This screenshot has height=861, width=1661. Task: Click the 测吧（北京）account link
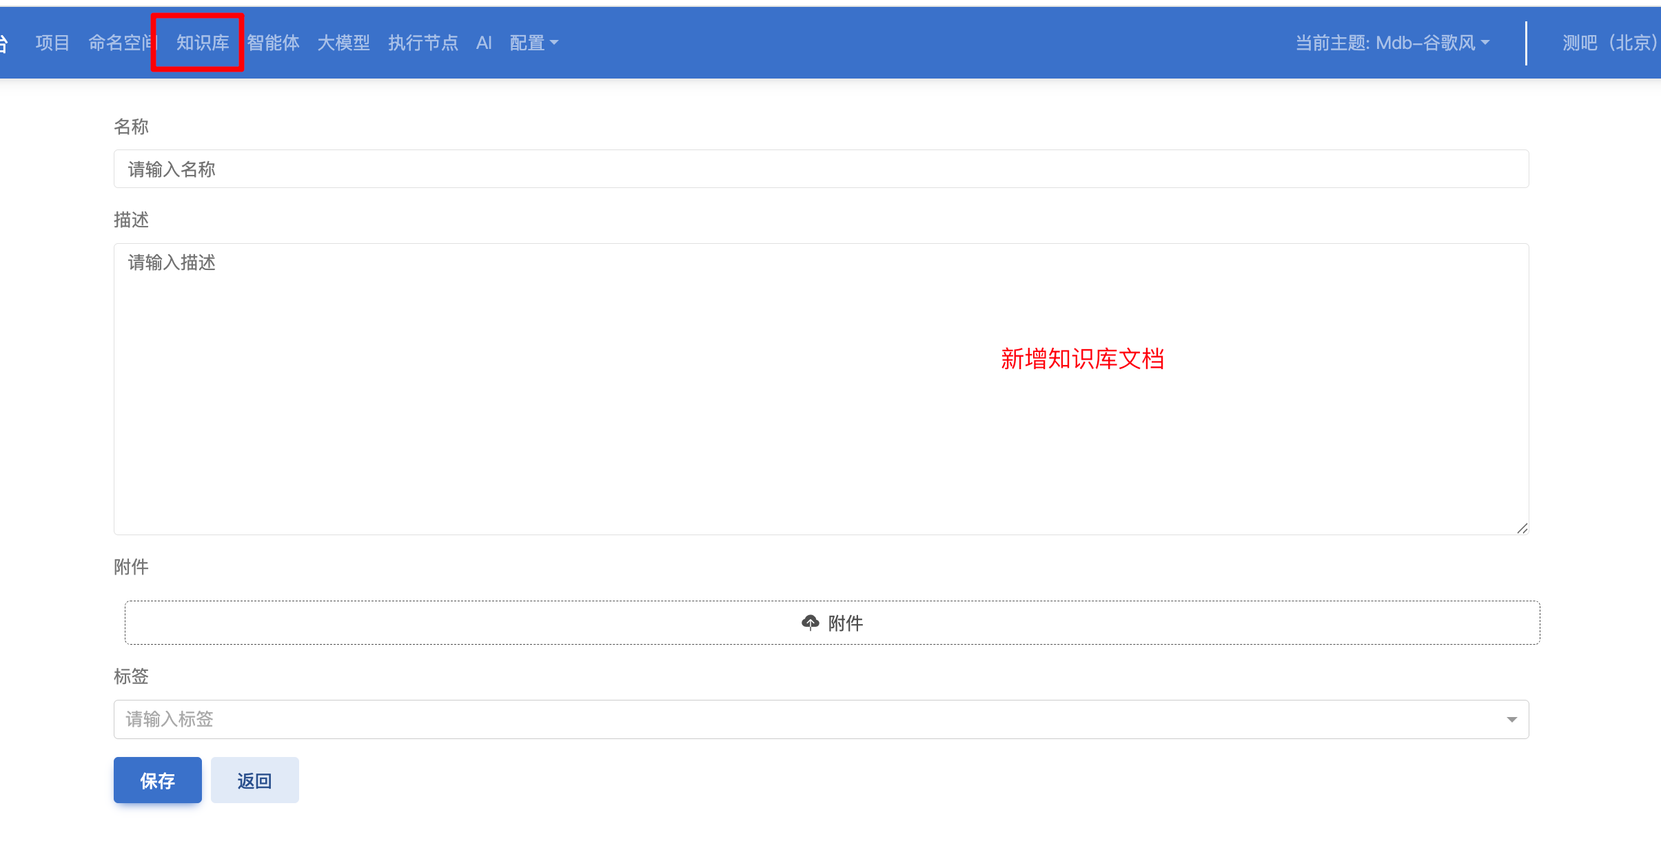[x=1611, y=43]
